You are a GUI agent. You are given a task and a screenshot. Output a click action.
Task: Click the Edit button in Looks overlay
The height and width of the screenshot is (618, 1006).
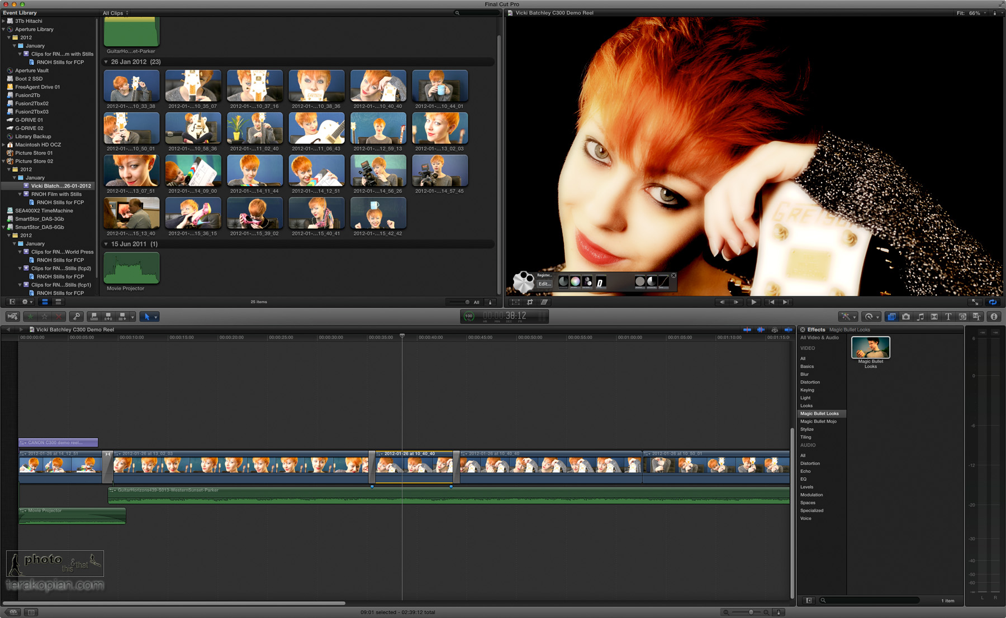coord(544,284)
